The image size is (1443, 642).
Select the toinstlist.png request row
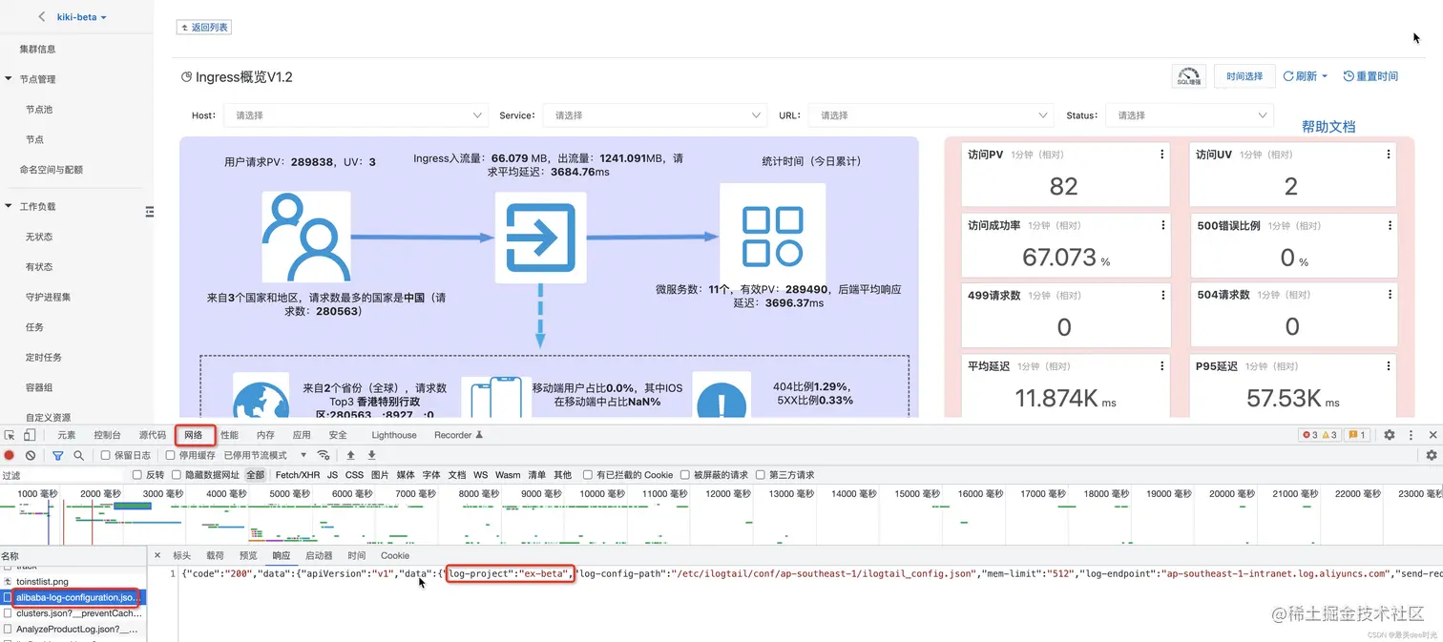pyautogui.click(x=73, y=581)
